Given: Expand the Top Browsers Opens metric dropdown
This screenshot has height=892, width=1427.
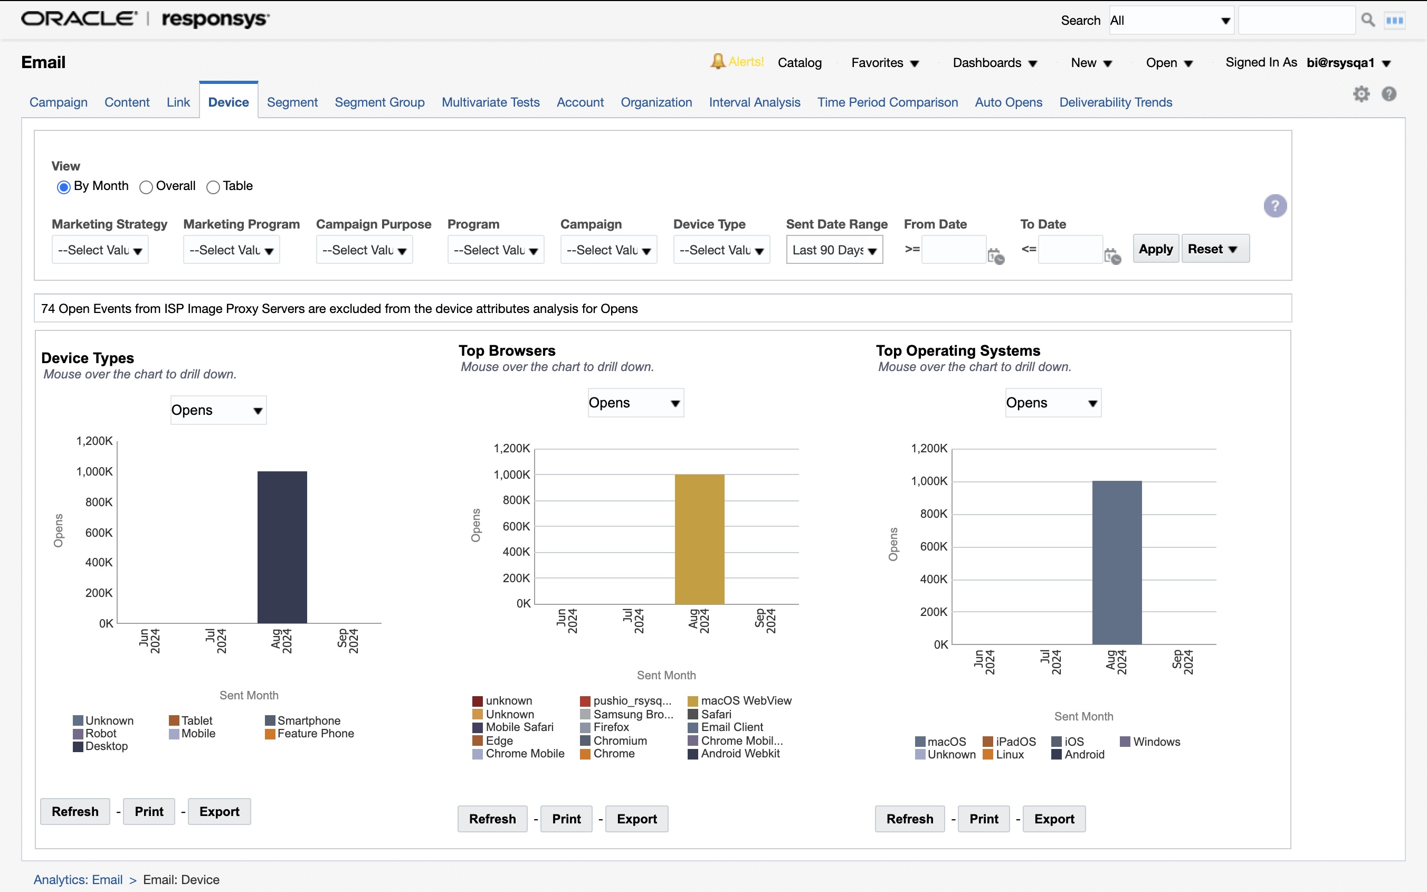Looking at the screenshot, I should pos(635,403).
